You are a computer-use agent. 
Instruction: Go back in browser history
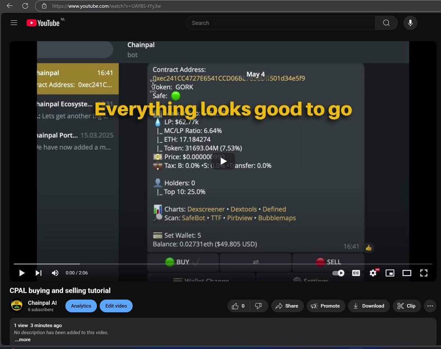(x=10, y=6)
